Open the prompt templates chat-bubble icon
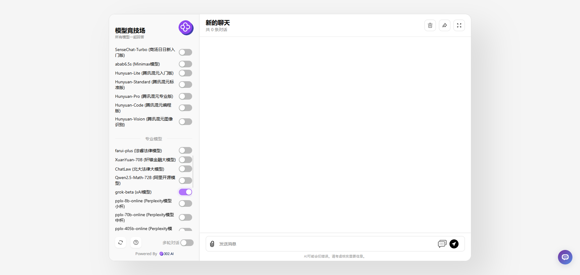 [x=442, y=244]
